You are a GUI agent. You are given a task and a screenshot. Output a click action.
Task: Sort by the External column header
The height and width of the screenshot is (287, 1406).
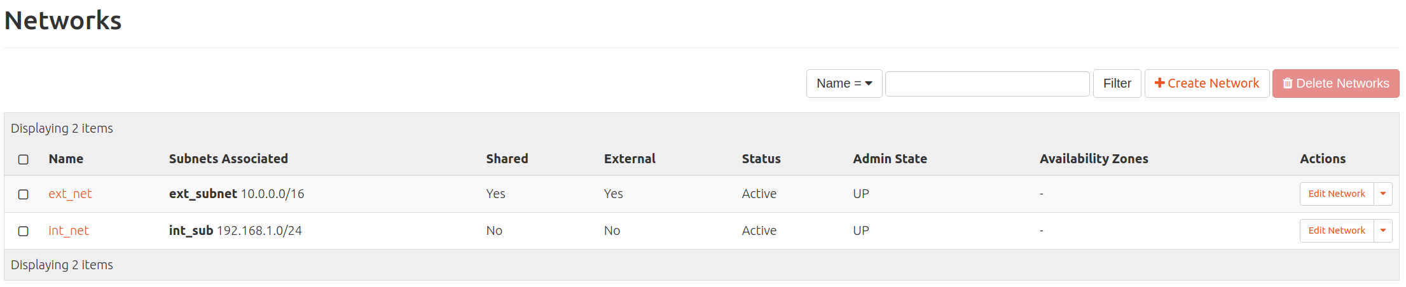click(630, 159)
